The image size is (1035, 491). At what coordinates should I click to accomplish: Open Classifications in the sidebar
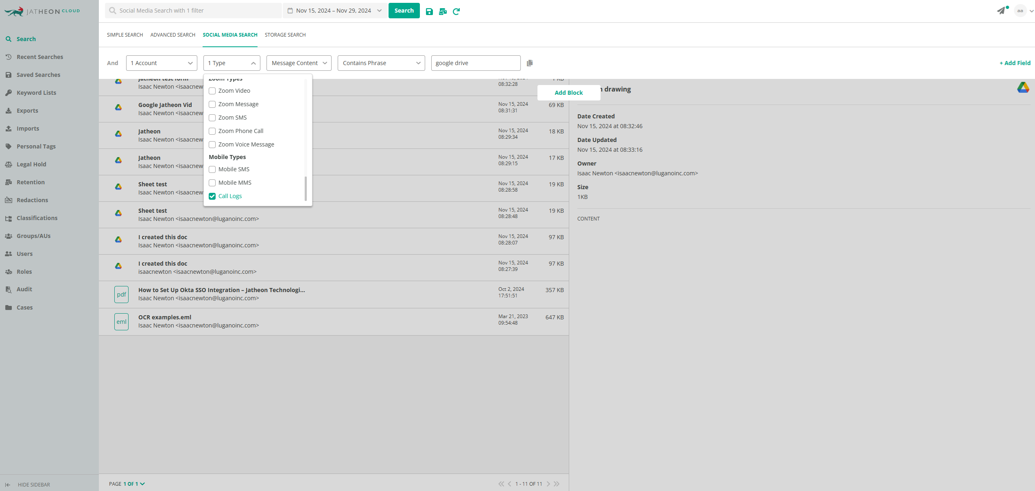(x=37, y=218)
